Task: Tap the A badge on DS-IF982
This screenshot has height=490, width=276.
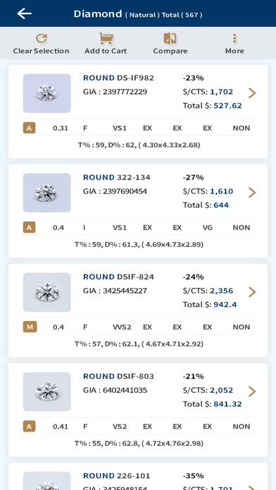Action: point(29,128)
